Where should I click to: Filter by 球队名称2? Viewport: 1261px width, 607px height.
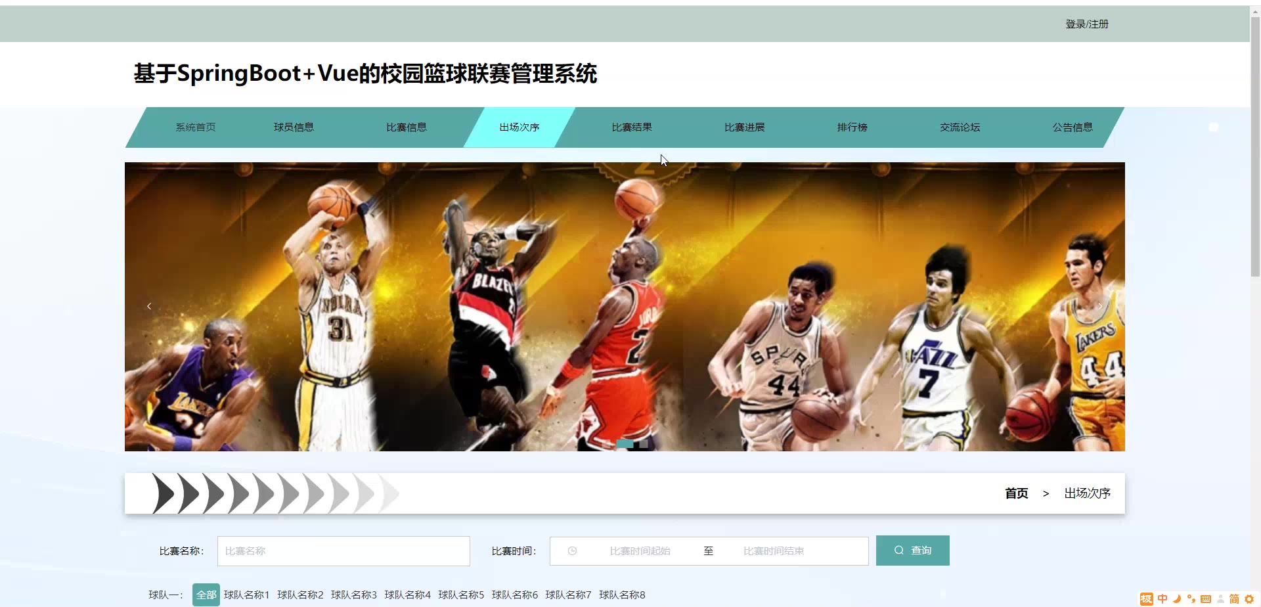pos(300,595)
